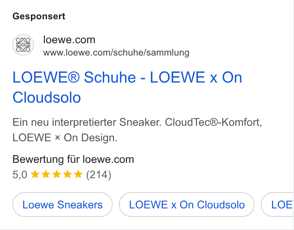Click the first rating star
This screenshot has height=230, width=294.
35,174
